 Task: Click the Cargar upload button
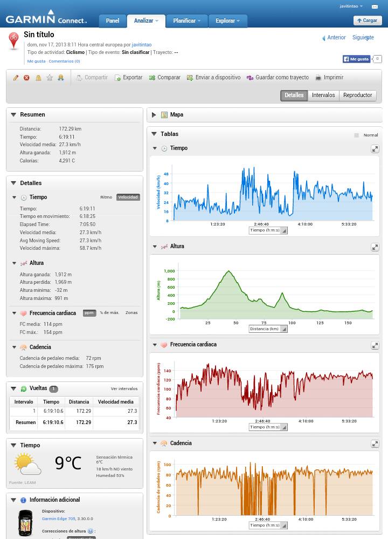(x=368, y=21)
